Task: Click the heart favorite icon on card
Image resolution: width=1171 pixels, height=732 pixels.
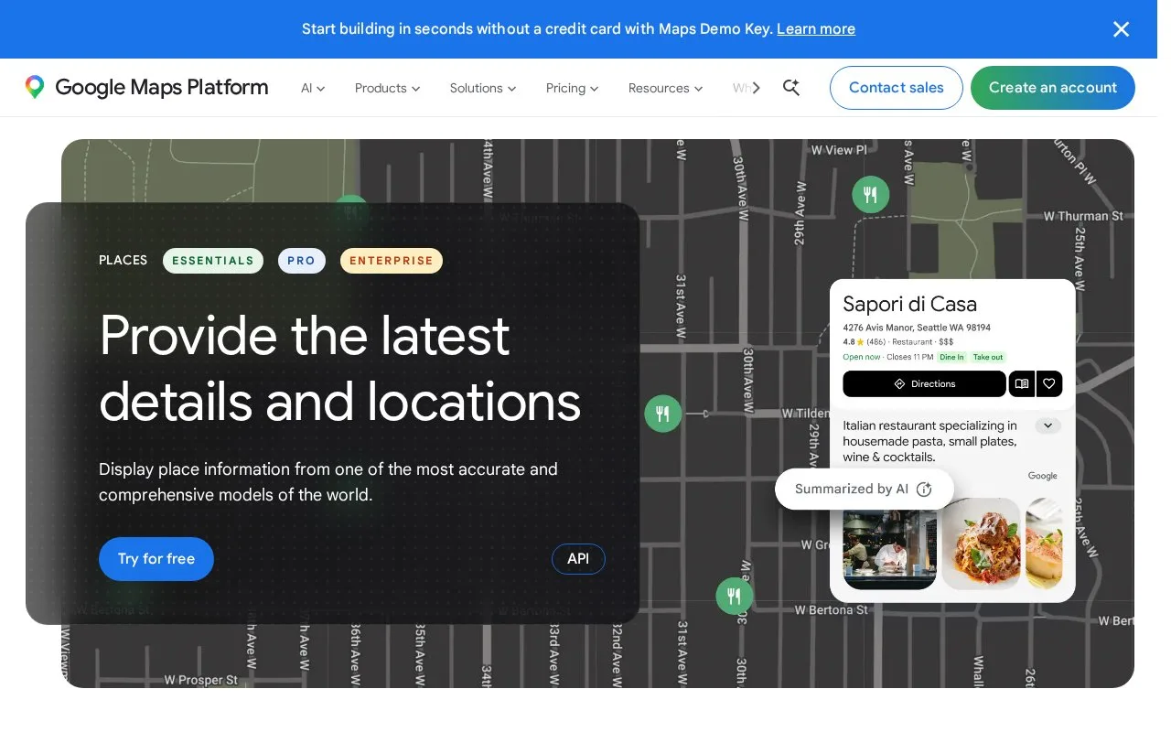Action: pyautogui.click(x=1049, y=384)
